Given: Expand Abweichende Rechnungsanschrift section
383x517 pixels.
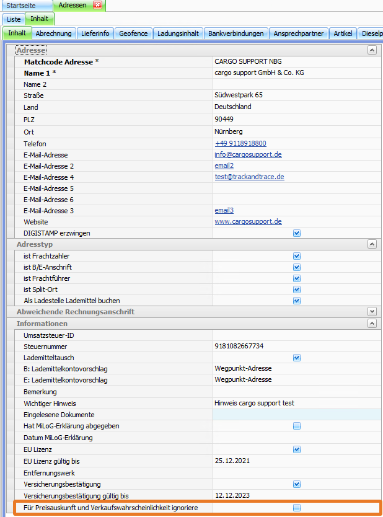Looking at the screenshot, I should coord(371,312).
